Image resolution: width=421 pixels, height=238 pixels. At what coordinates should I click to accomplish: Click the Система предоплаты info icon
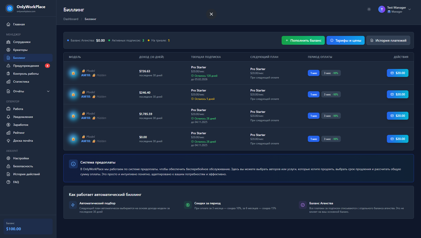pos(73,164)
